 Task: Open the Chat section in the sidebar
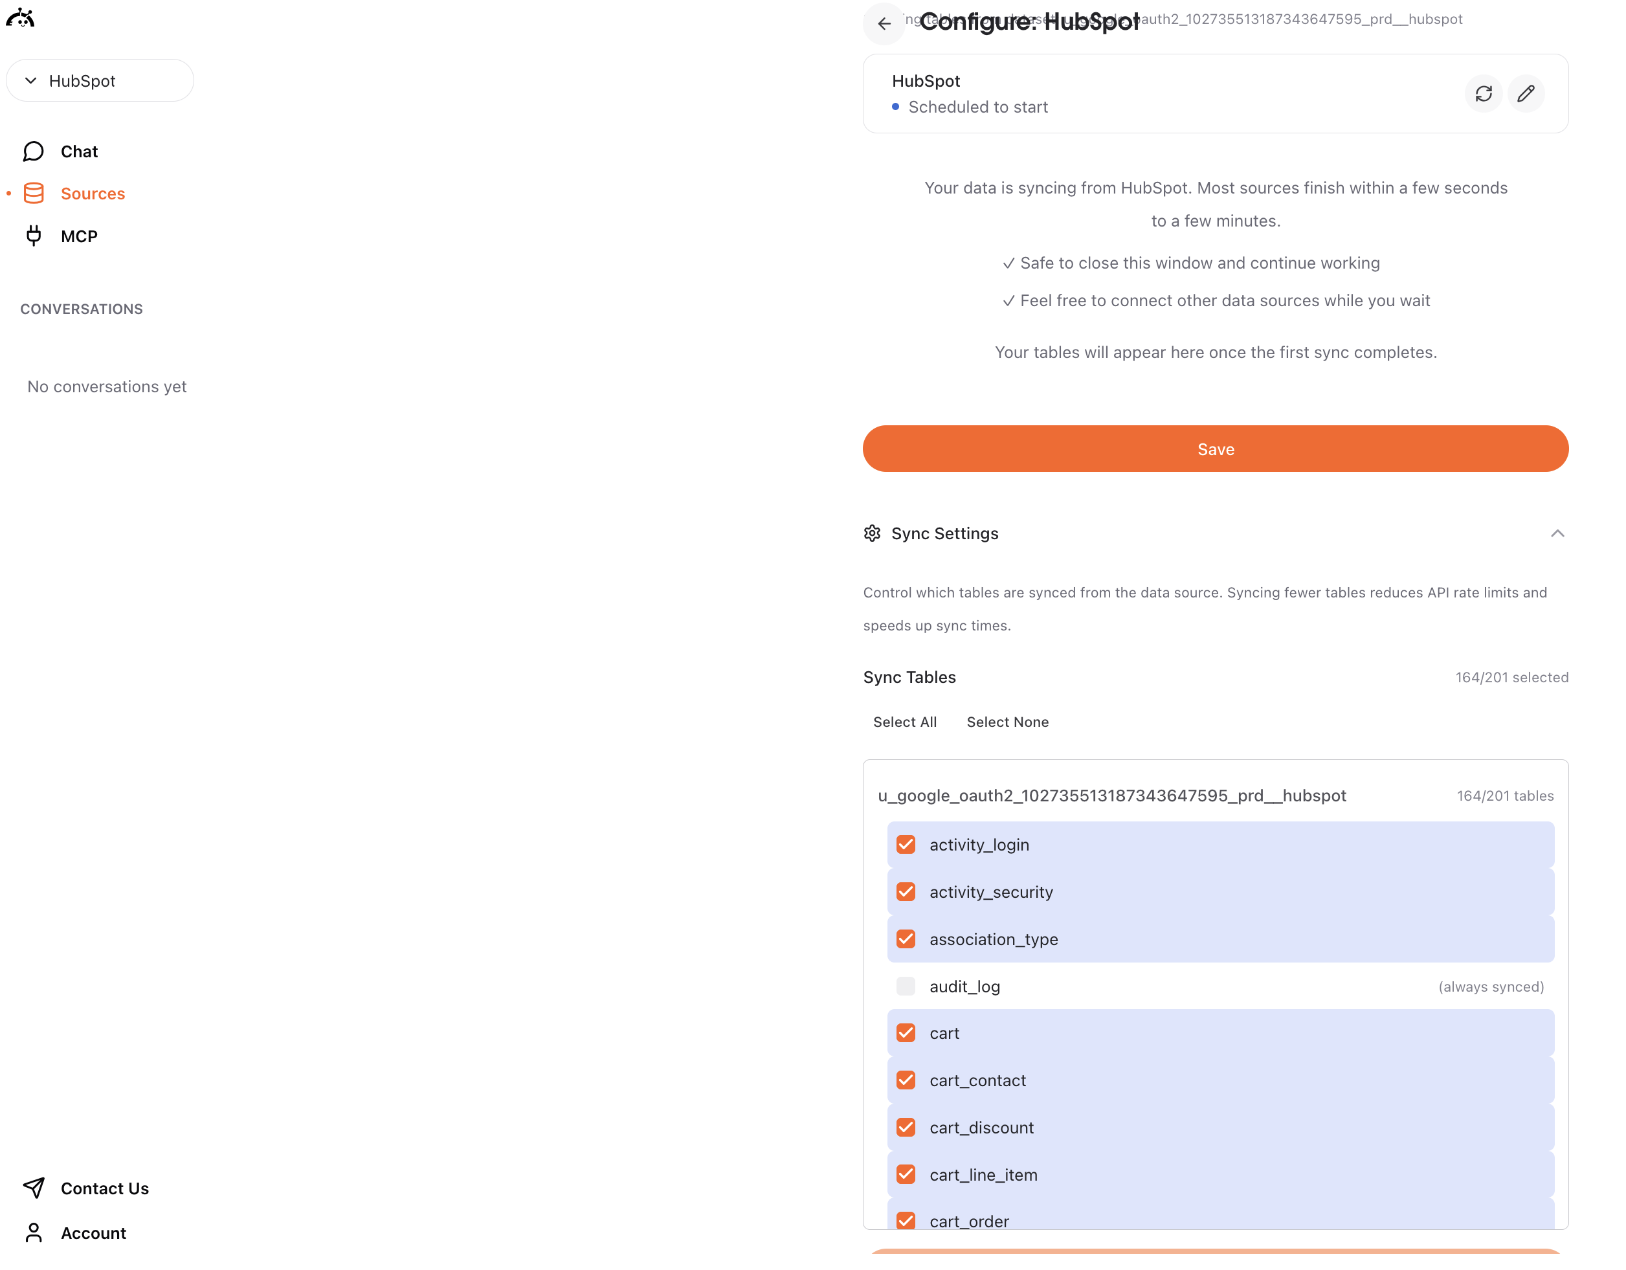tap(78, 151)
